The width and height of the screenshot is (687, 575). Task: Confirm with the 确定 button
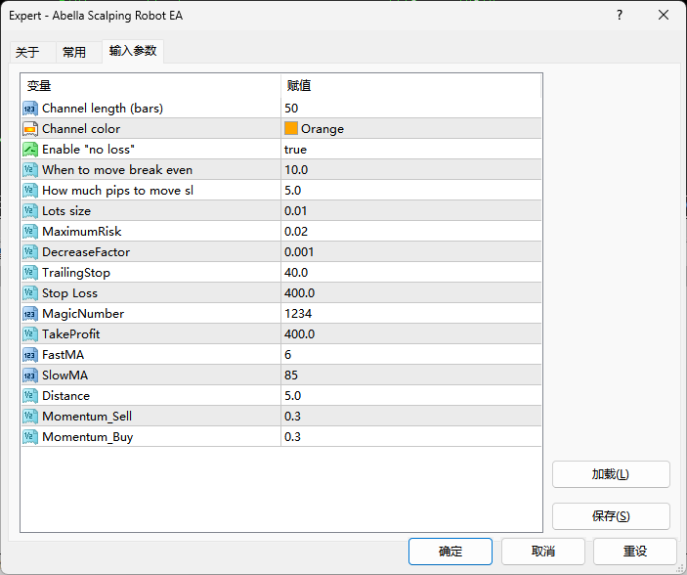(x=450, y=552)
